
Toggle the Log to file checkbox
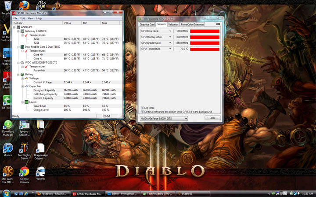pyautogui.click(x=142, y=108)
